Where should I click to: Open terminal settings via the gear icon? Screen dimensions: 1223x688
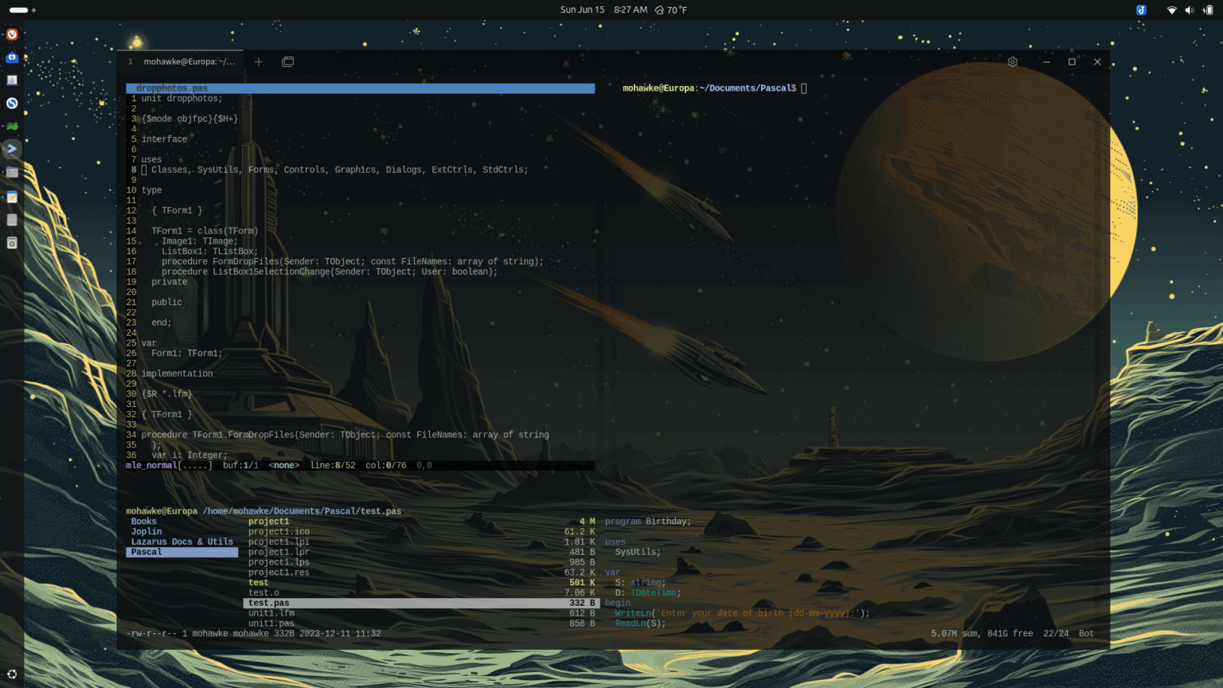point(1012,61)
